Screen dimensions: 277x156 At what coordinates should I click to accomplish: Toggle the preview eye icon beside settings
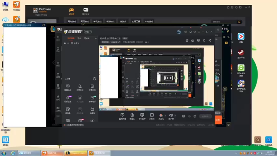189,116
